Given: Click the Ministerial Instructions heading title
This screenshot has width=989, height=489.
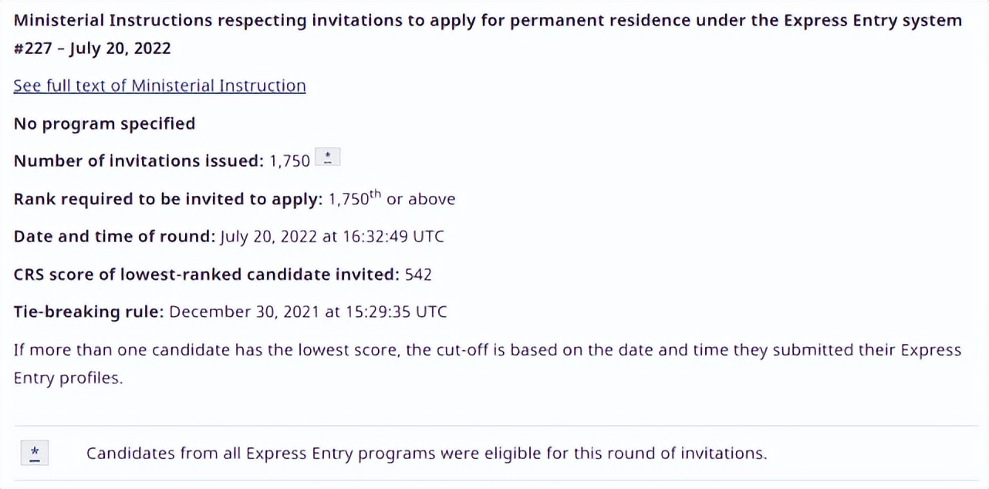Looking at the screenshot, I should click(488, 20).
